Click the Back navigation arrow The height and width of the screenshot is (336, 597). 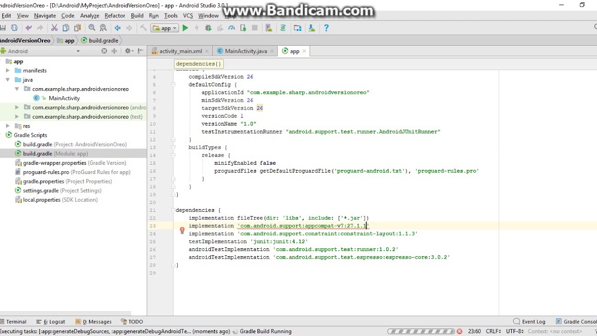[x=118, y=28]
